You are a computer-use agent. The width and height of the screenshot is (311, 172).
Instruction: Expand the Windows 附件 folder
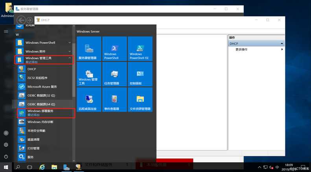[44, 51]
